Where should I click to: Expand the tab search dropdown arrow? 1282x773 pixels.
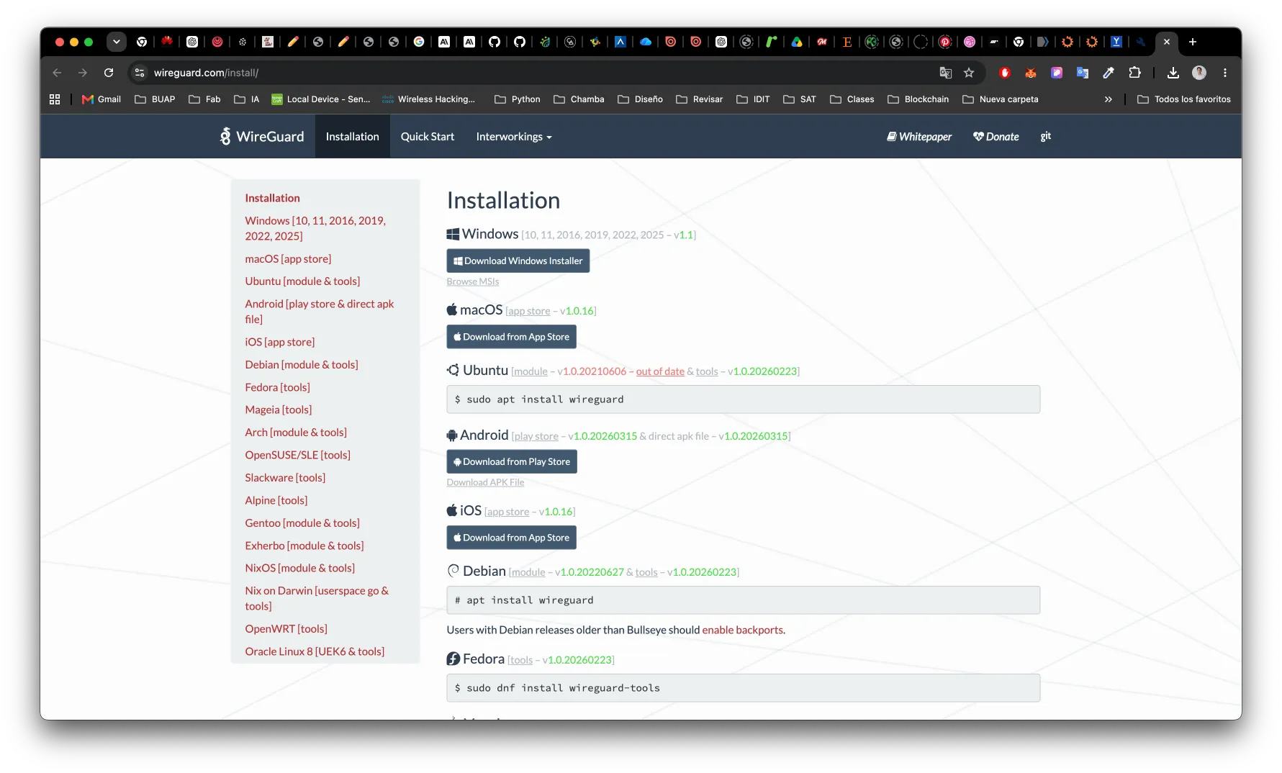pyautogui.click(x=116, y=42)
